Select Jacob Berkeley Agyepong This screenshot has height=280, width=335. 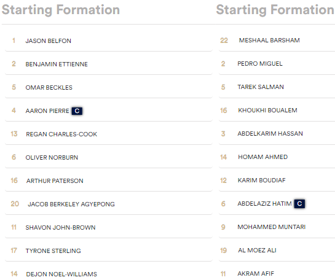click(71, 204)
